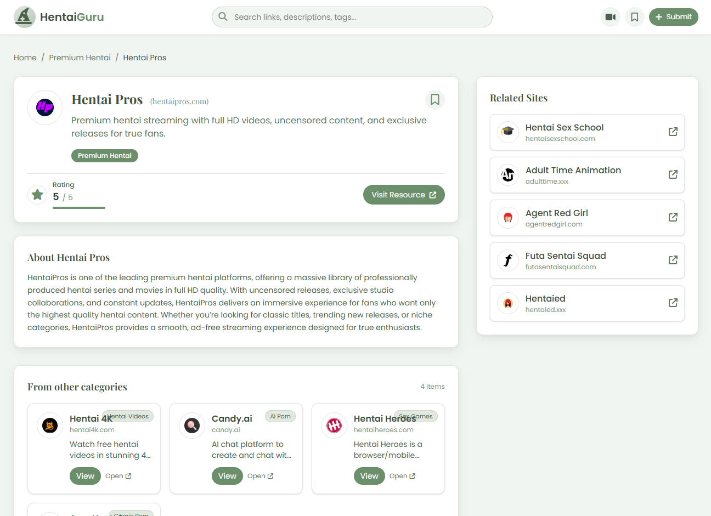
Task: Focus the search links input field
Action: coord(352,17)
